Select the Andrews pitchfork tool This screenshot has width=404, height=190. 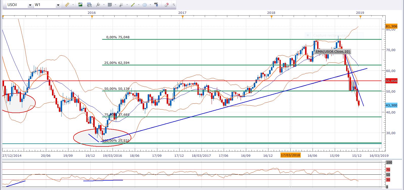(98, 5)
